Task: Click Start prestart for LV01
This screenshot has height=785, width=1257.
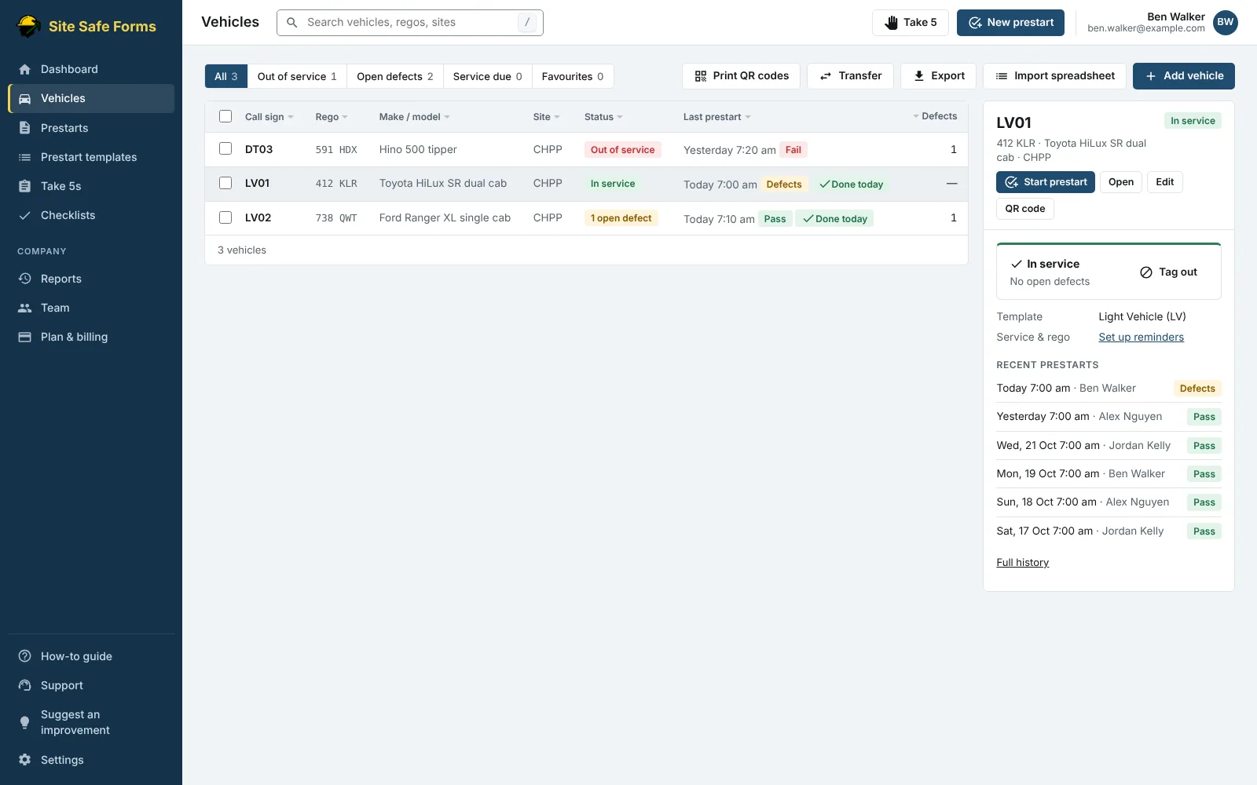Action: [1046, 182]
